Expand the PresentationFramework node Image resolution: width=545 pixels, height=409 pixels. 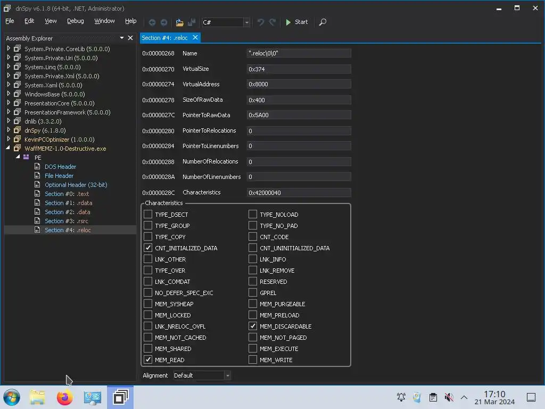(9, 112)
